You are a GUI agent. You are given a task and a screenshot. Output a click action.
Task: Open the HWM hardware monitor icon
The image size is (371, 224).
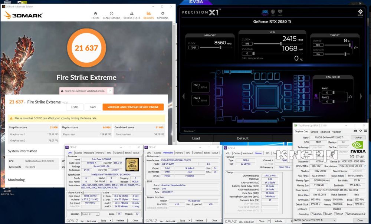[x=280, y=12]
